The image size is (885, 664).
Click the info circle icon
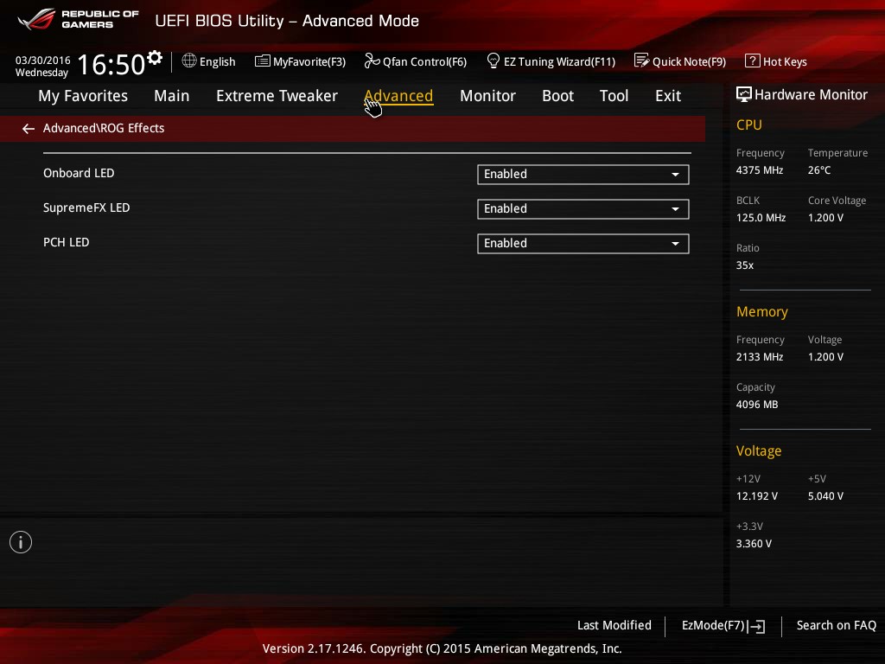(21, 542)
